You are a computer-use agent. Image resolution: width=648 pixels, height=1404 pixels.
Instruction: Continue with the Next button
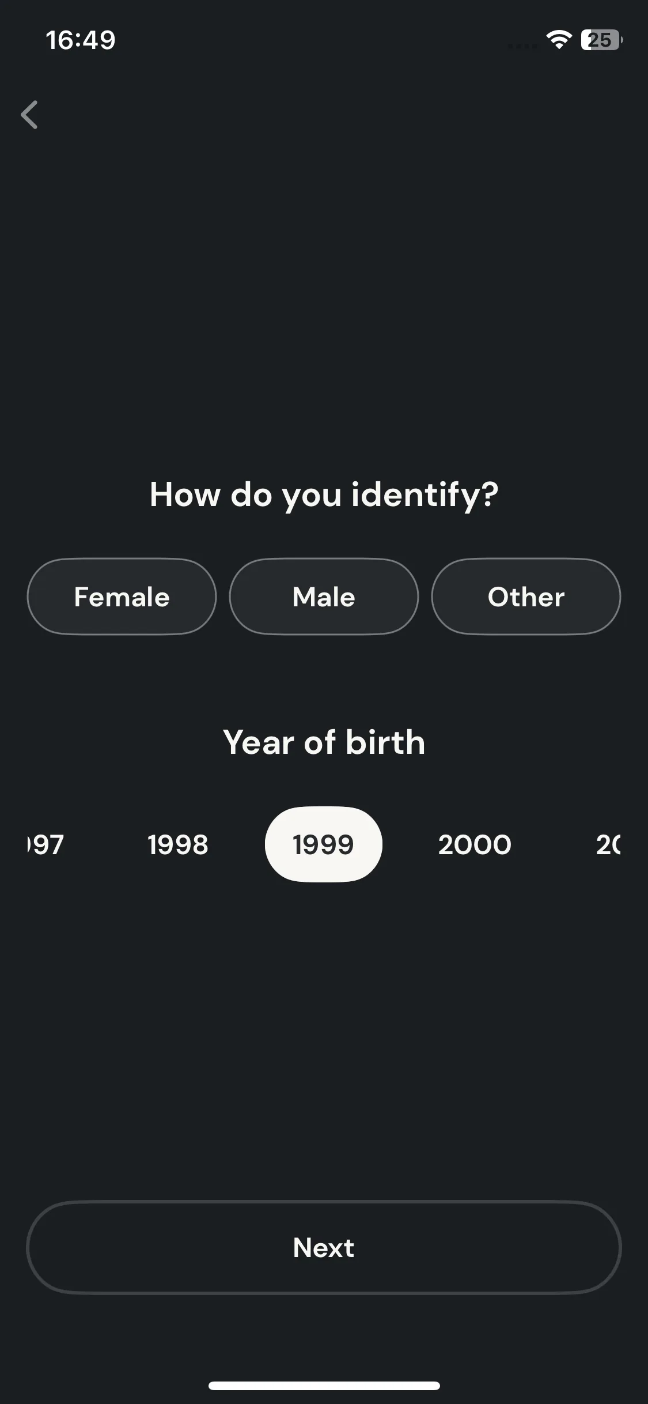tap(324, 1247)
